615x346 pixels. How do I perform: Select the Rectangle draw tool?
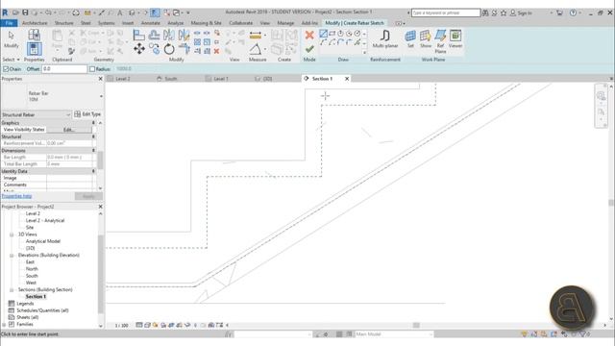332,34
